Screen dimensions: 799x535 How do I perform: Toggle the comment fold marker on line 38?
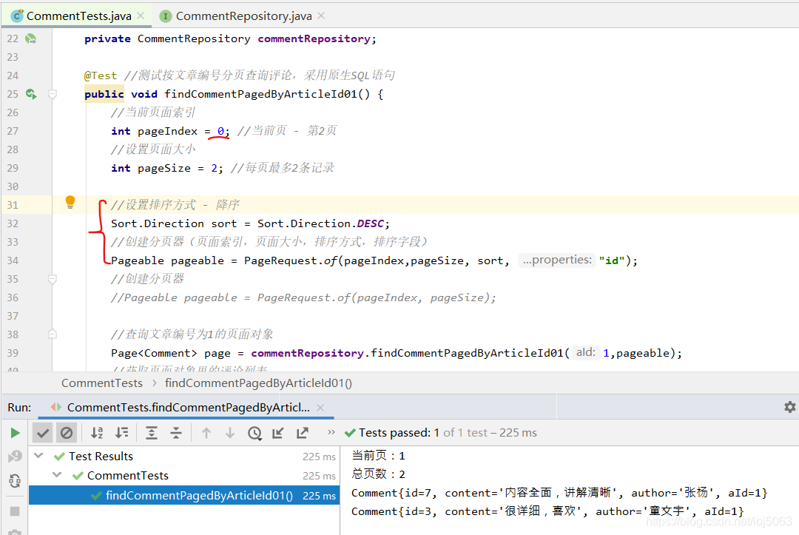pyautogui.click(x=52, y=334)
